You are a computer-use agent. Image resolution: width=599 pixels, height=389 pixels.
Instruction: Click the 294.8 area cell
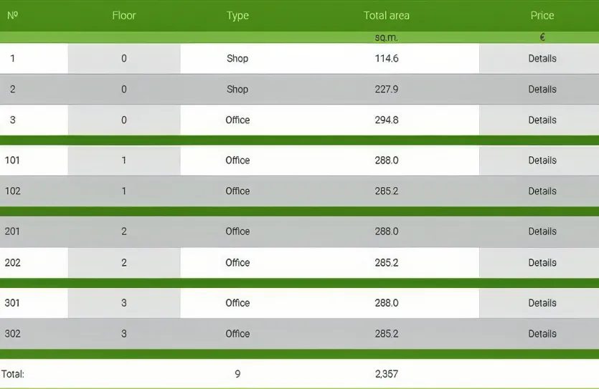pyautogui.click(x=386, y=120)
